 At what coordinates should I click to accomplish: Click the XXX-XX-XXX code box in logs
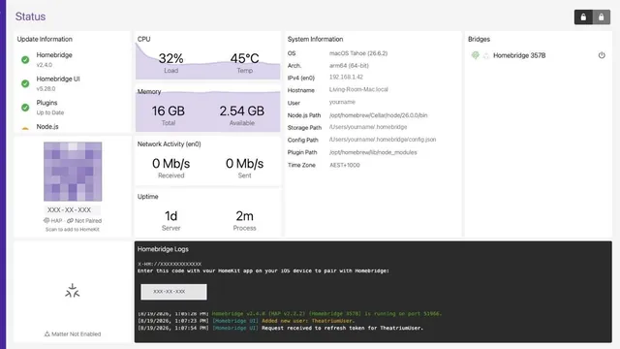click(173, 292)
